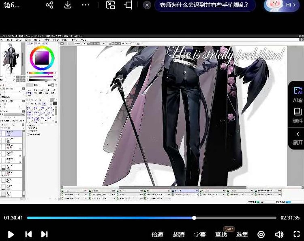Enter fullscreen mode

[x=297, y=234]
